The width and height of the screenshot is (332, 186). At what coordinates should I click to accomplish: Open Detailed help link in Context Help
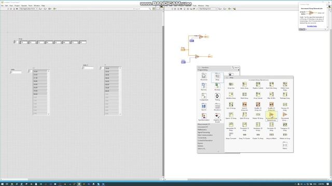click(312, 26)
